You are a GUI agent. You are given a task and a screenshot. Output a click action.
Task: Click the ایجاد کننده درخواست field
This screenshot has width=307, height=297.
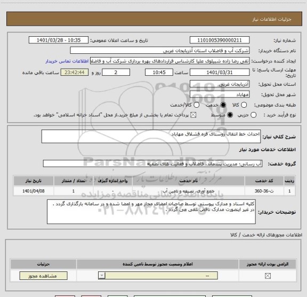point(169,61)
